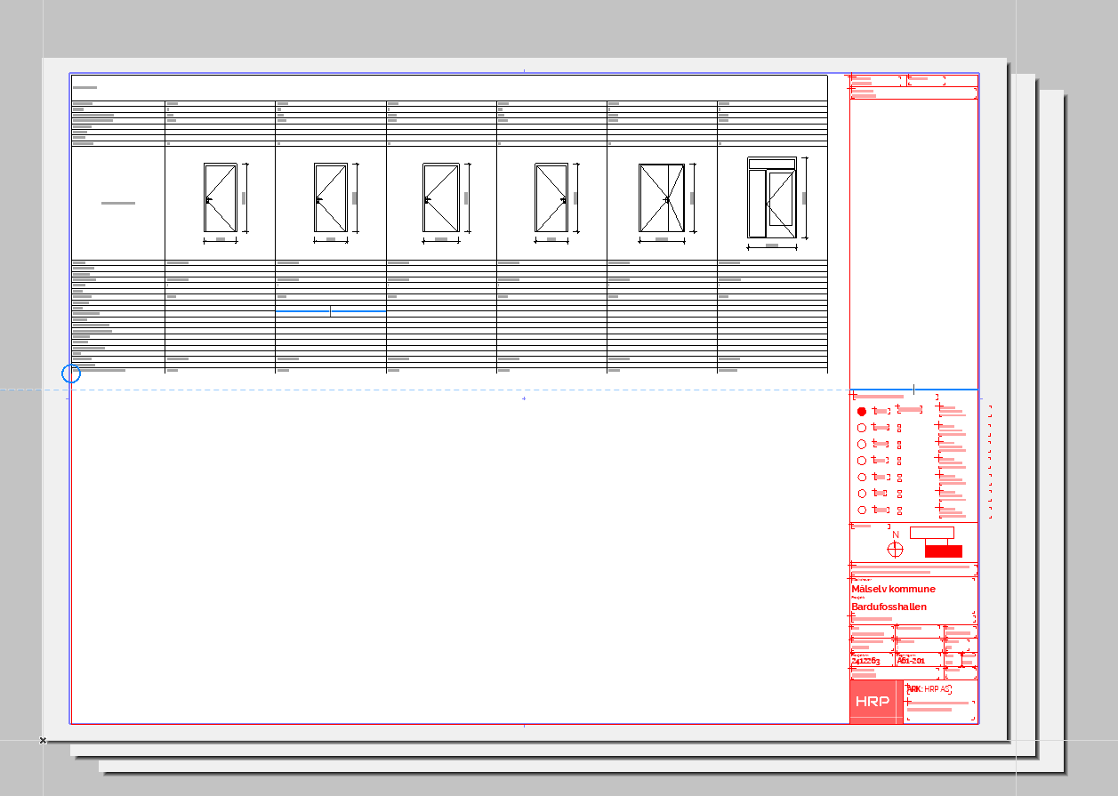The height and width of the screenshot is (796, 1118).
Task: Click the bottom empty circle in the revision list
Action: click(862, 511)
